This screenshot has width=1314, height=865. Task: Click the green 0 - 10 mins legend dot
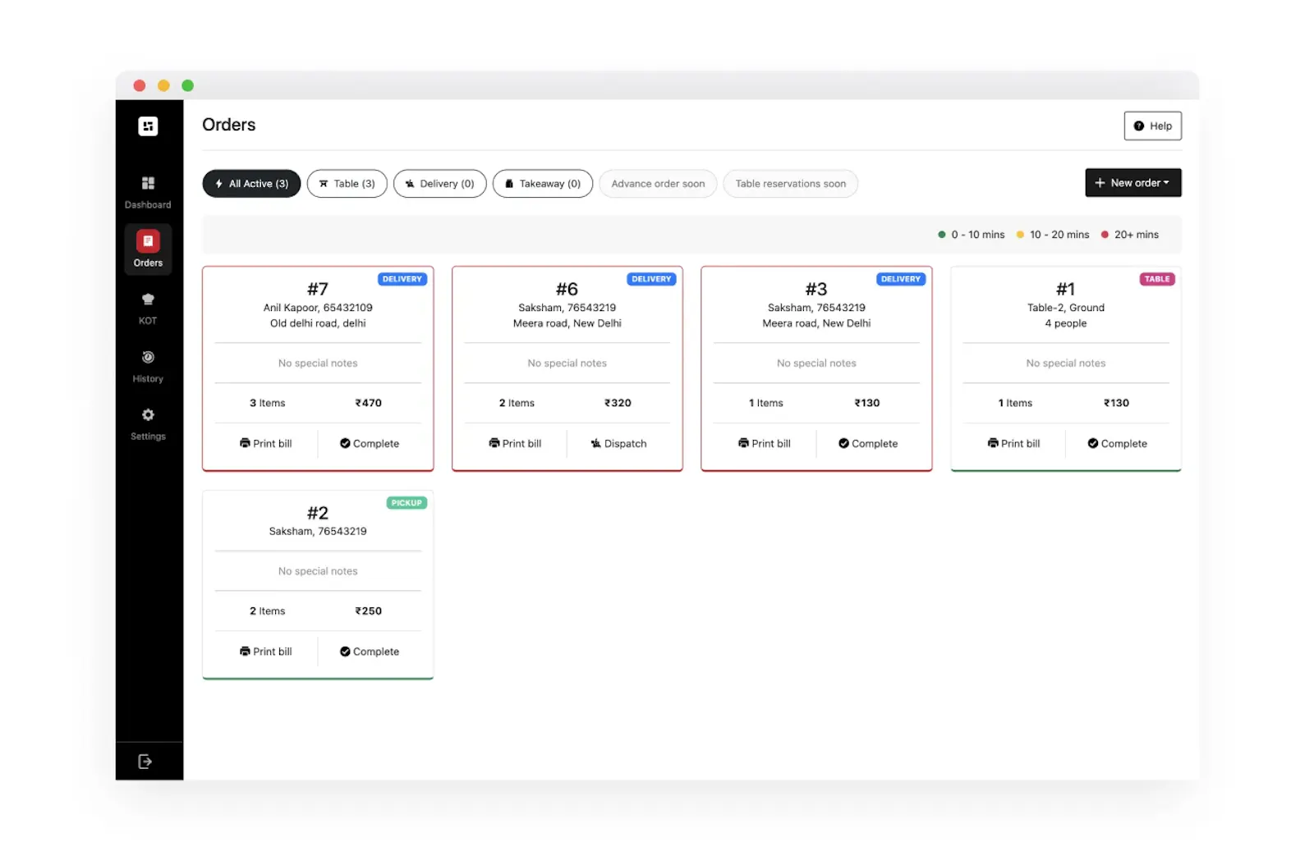(942, 235)
